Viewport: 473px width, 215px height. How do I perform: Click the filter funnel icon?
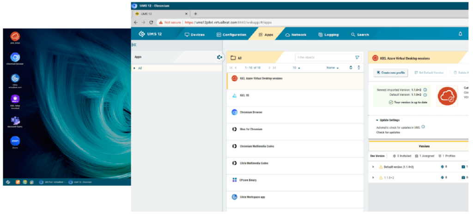pos(357,57)
